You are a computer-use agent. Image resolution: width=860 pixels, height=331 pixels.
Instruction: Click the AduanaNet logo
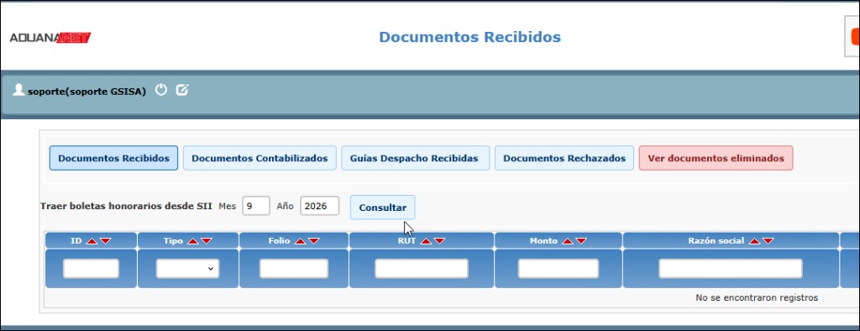coord(50,38)
